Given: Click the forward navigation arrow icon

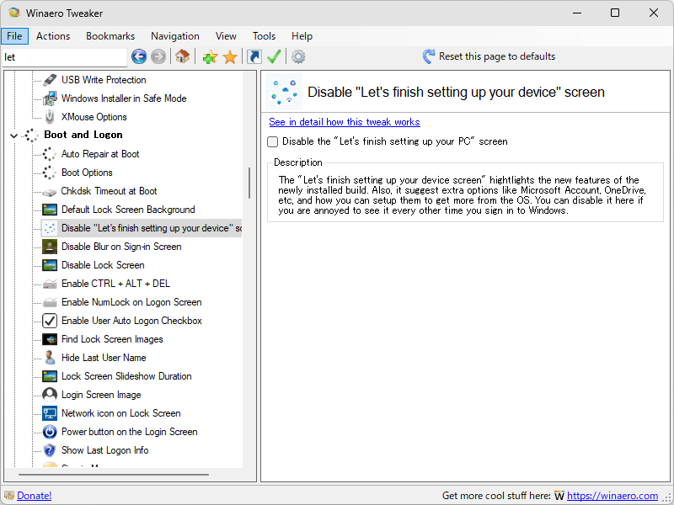Looking at the screenshot, I should tap(159, 56).
